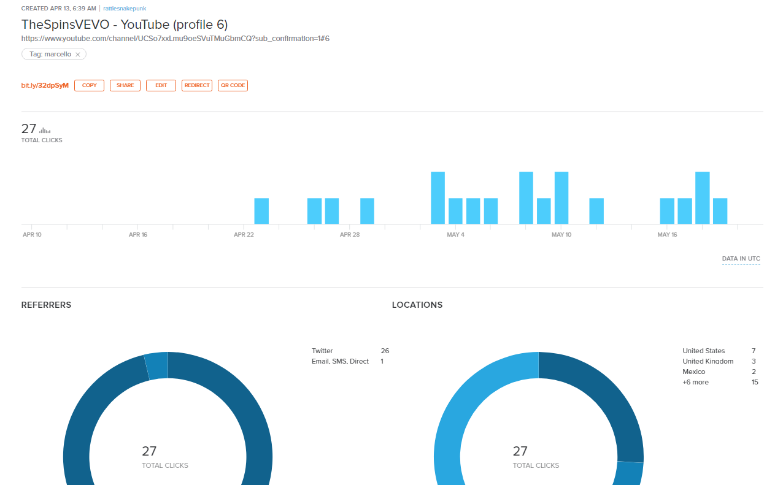Screen dimensions: 783x485
Task: Click the title 'TheSpinsVEVO - YouTube (profile 6)'
Action: (125, 25)
